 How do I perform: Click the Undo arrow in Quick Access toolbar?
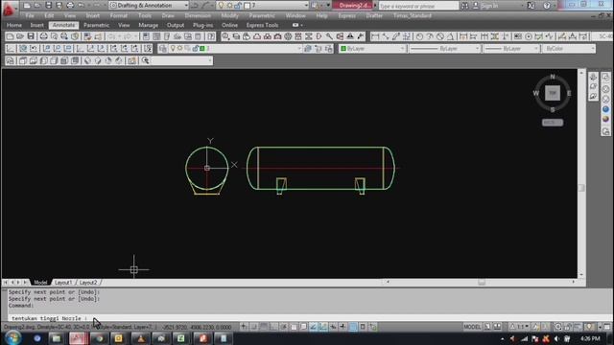[x=81, y=6]
